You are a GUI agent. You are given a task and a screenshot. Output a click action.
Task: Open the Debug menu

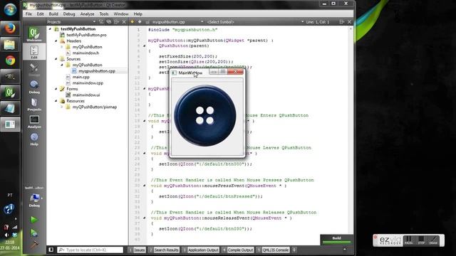pos(69,14)
